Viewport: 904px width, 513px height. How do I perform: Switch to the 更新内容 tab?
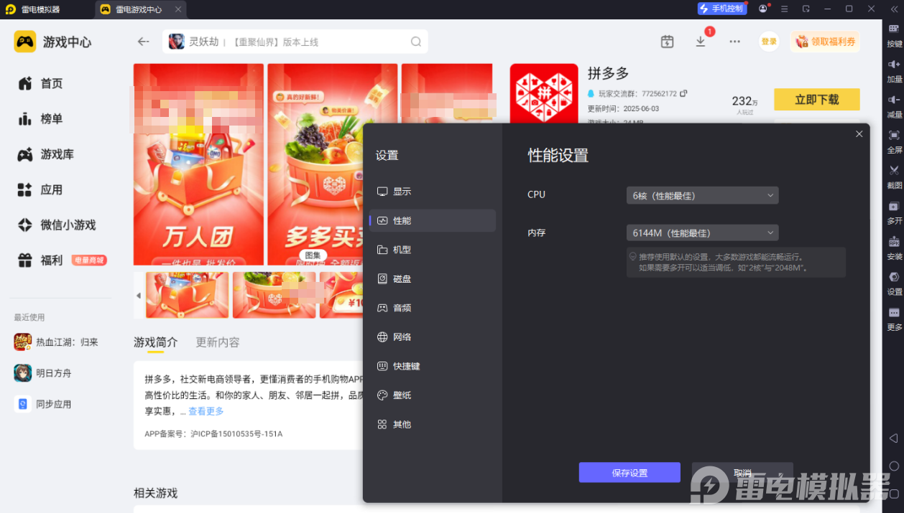pos(218,342)
